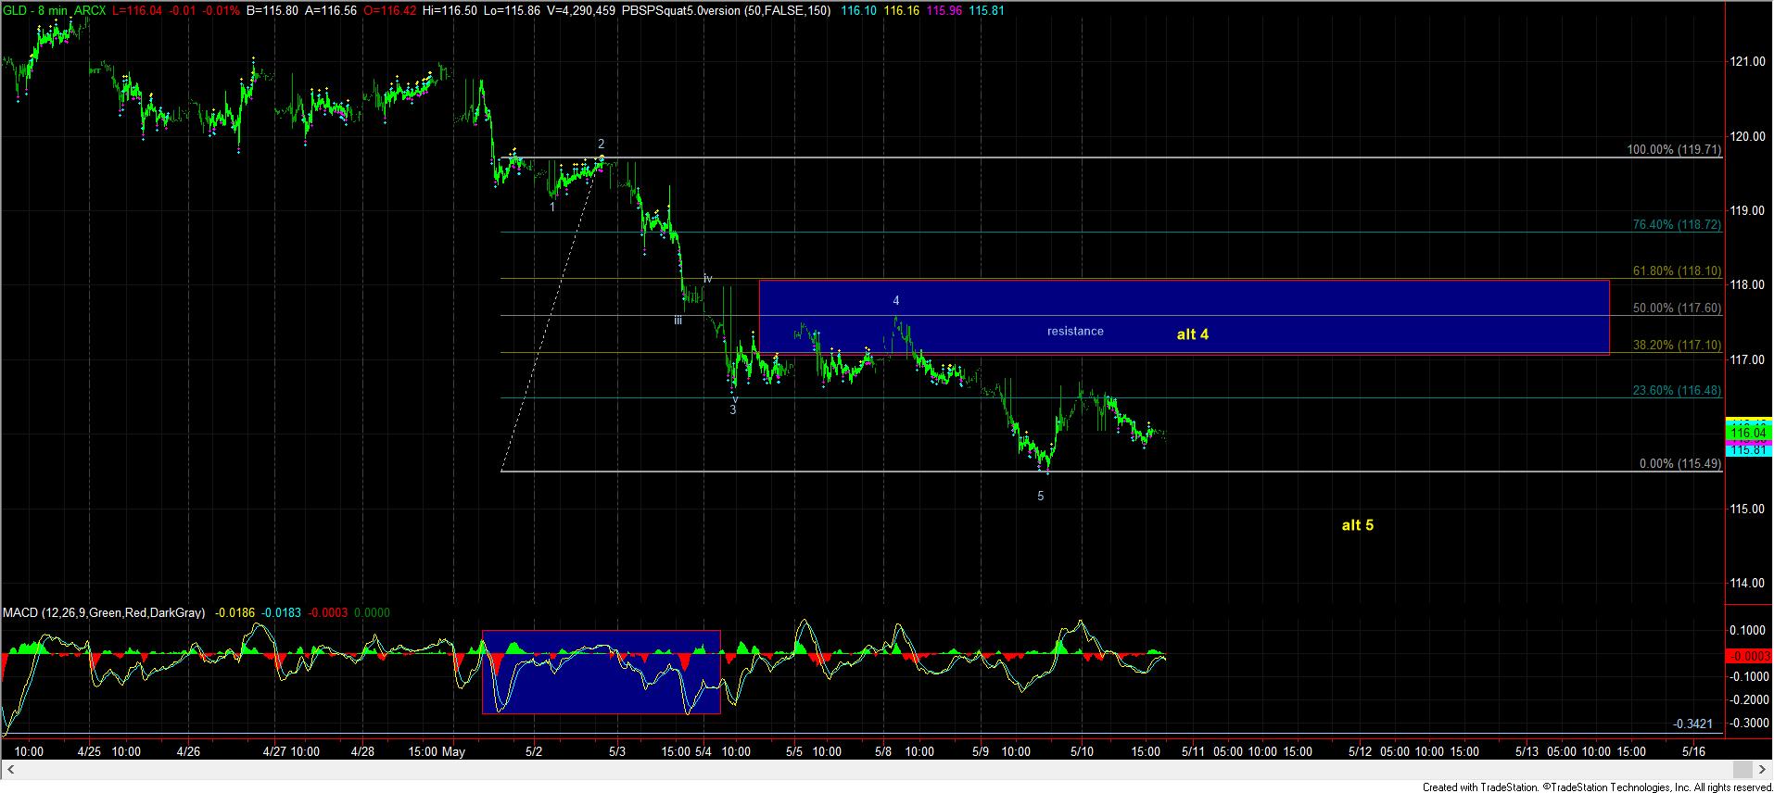Click the horizontal scrollbar right arrow
Image resolution: width=1774 pixels, height=793 pixels.
(x=1762, y=770)
